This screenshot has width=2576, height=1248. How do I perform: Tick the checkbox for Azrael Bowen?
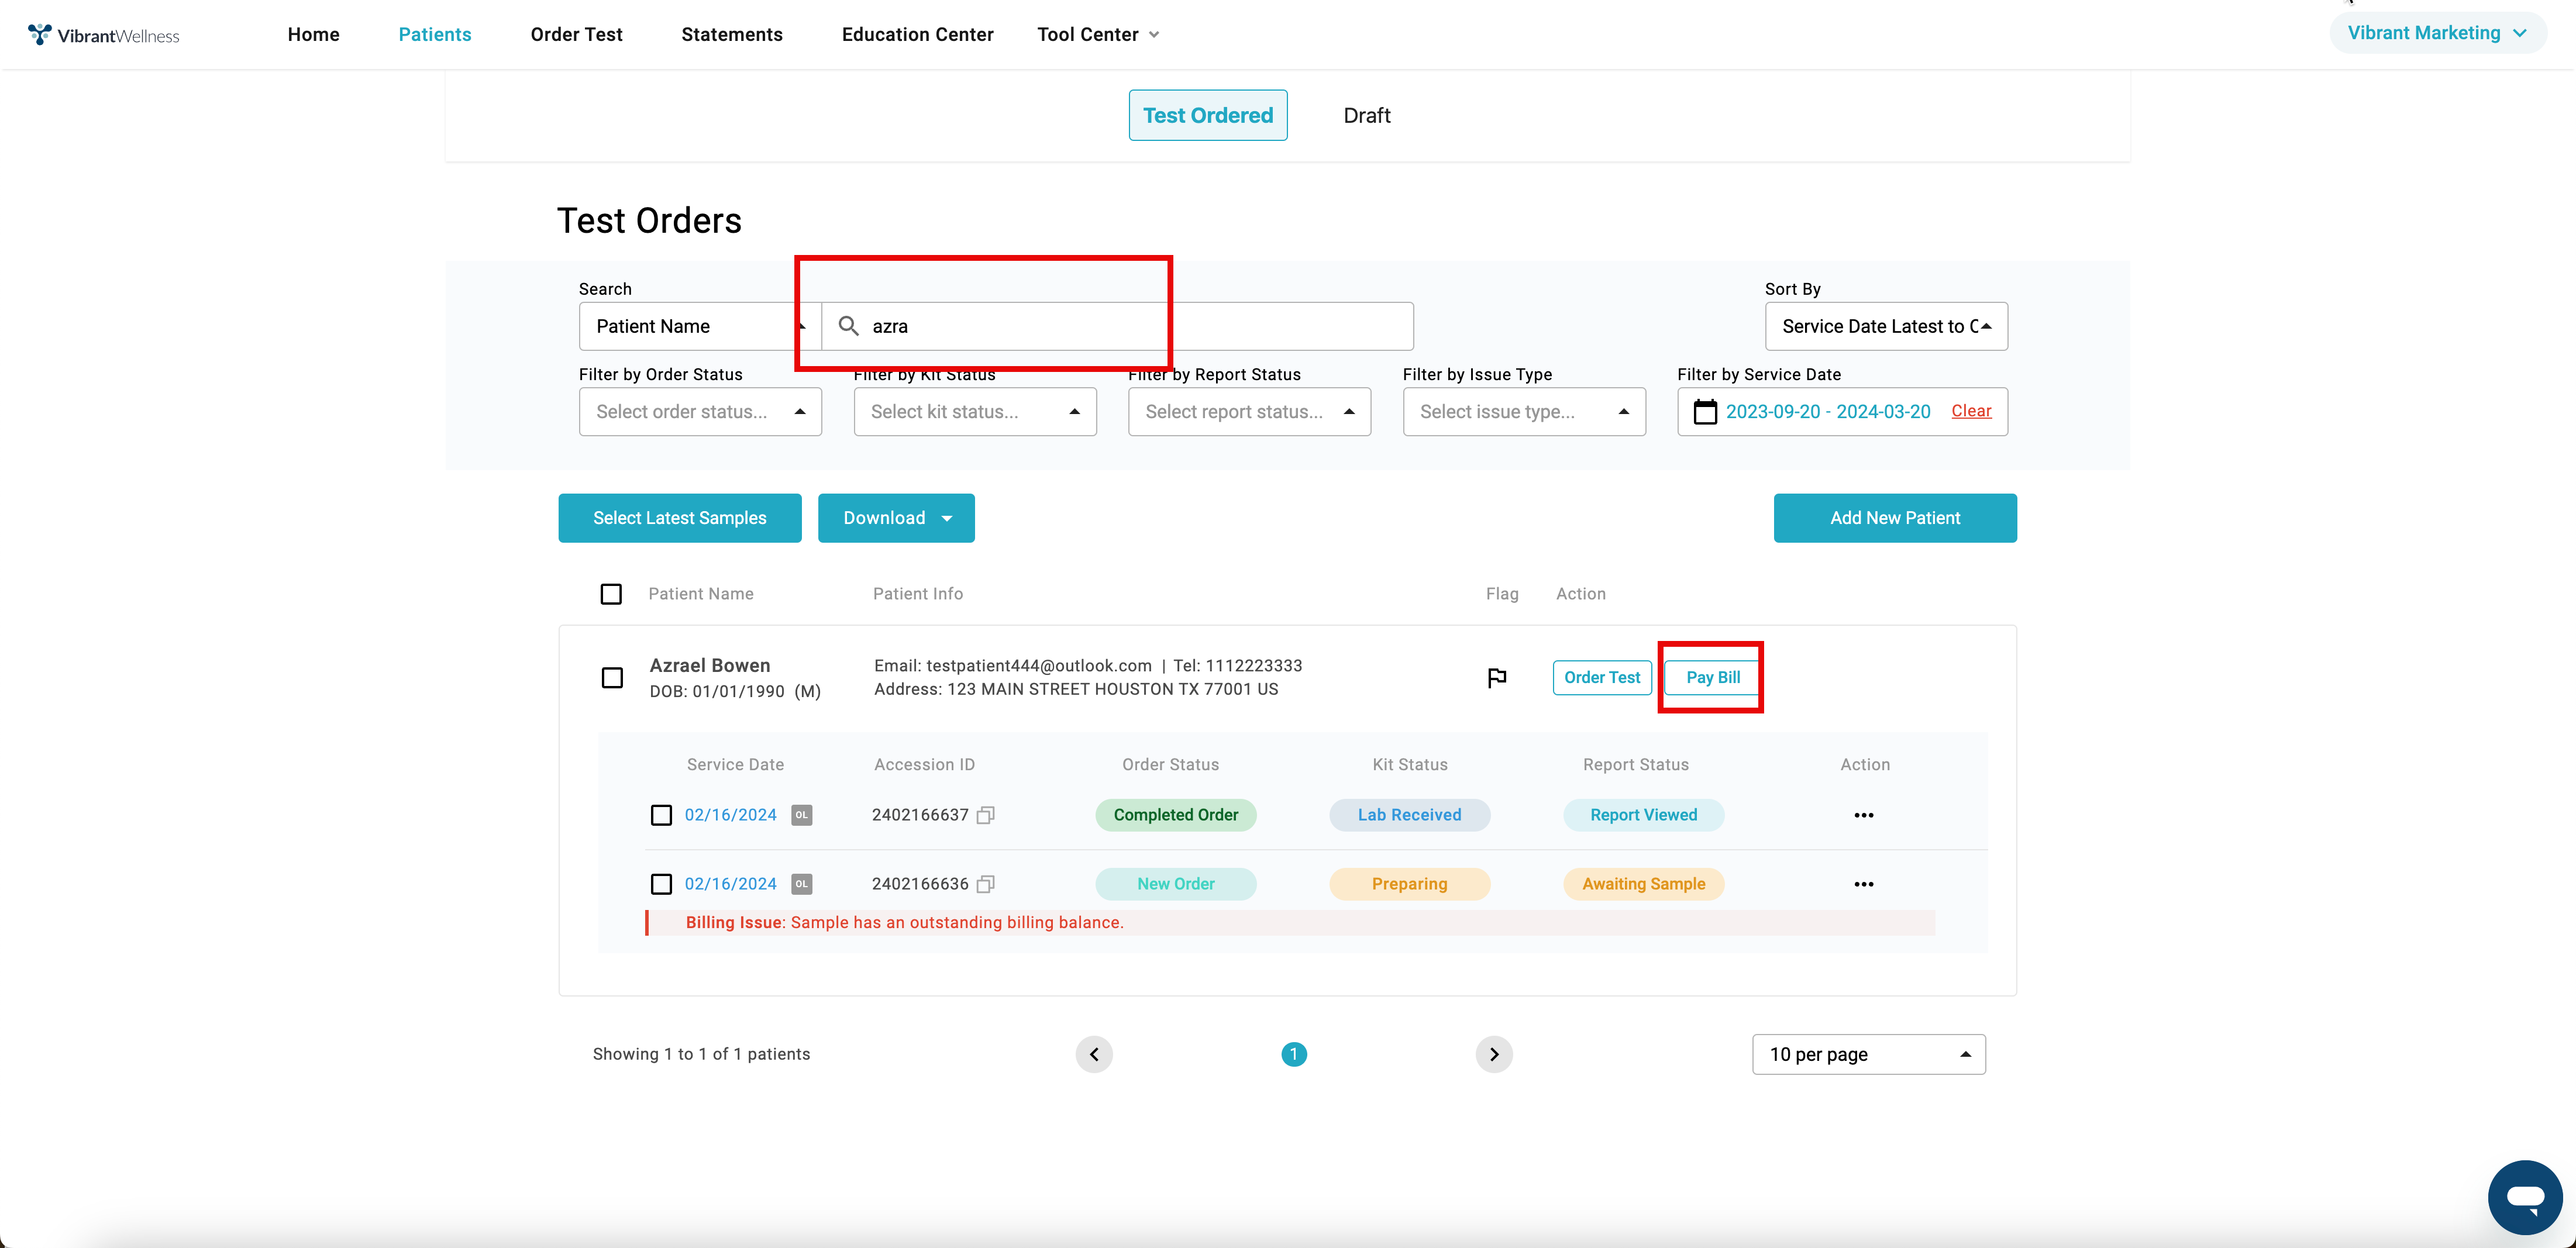[612, 678]
